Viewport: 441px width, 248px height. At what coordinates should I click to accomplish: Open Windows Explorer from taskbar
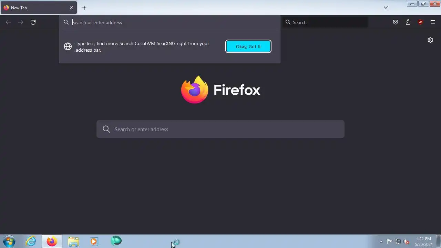(73, 241)
